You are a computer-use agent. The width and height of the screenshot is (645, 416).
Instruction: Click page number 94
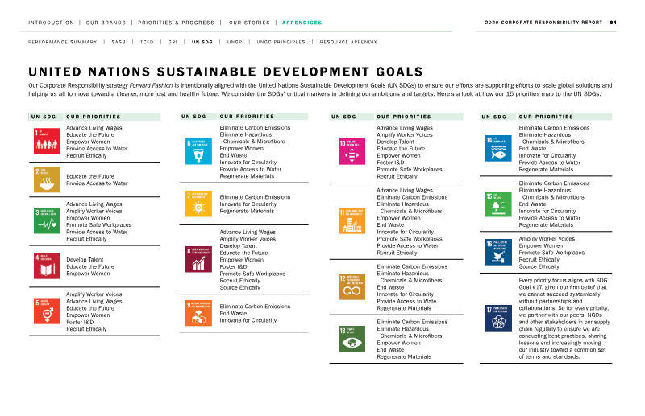[614, 23]
